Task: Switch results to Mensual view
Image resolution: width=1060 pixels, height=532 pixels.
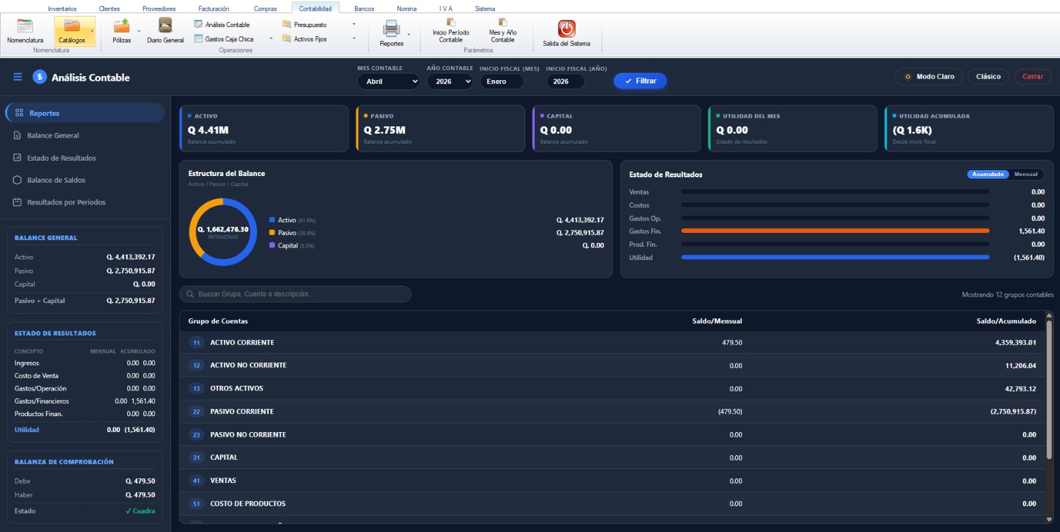Action: point(1026,175)
